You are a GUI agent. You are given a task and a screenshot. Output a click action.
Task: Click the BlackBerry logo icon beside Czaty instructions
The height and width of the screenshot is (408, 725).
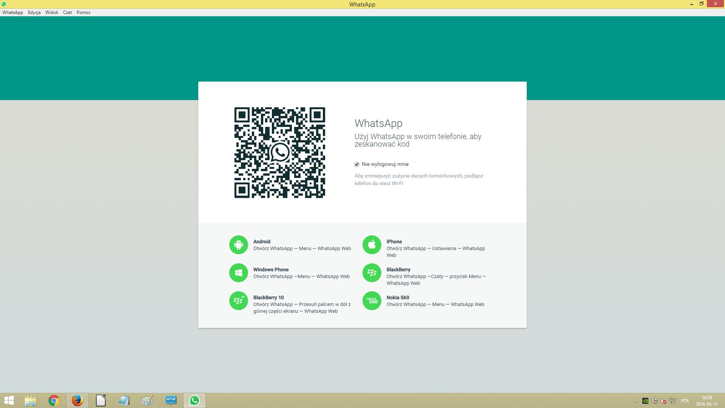click(372, 273)
